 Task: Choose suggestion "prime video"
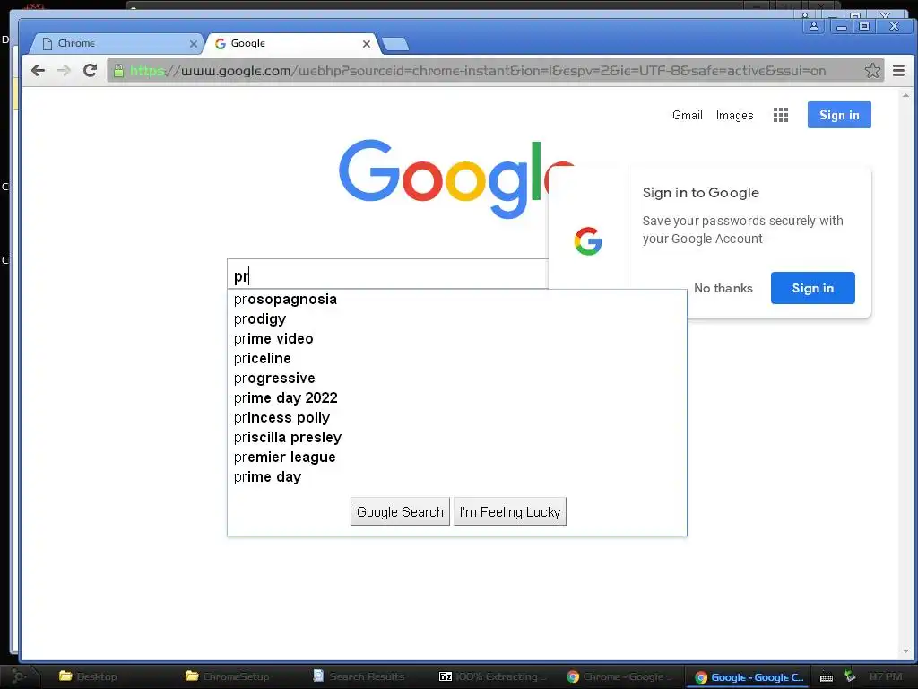point(456,338)
